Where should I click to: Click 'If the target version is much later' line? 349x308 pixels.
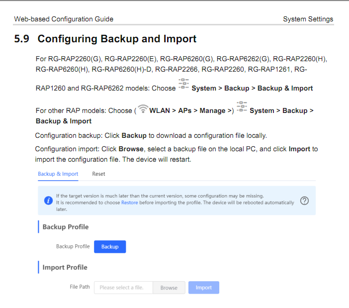160,196
